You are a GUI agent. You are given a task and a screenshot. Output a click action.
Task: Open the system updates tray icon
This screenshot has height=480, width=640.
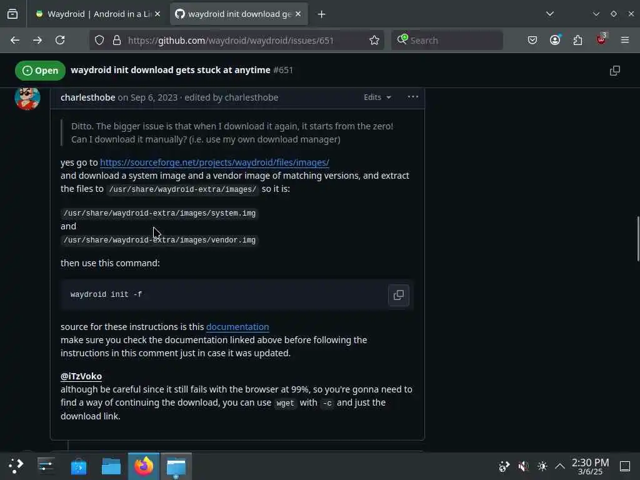click(x=504, y=466)
